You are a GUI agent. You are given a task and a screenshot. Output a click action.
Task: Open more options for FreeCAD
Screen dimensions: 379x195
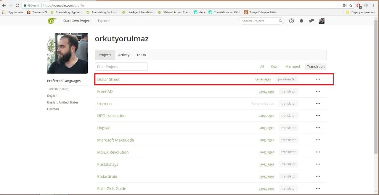318,91
